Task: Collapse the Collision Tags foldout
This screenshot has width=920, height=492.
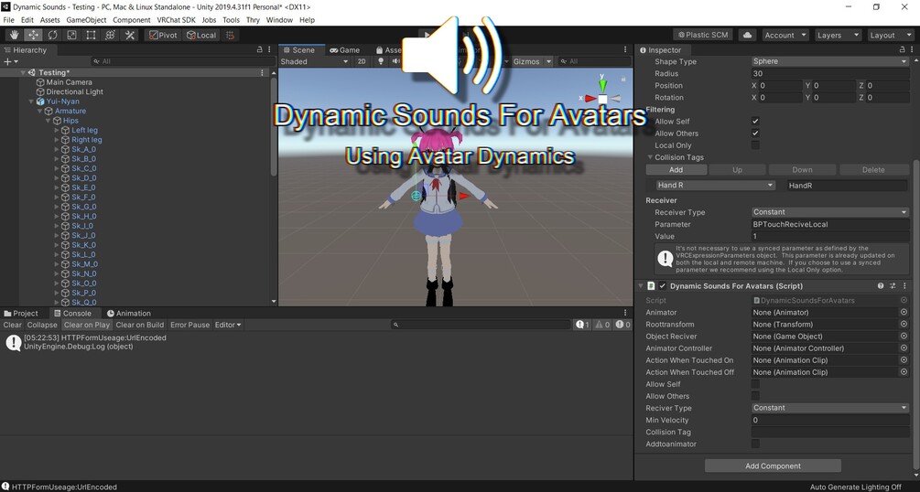Action: click(650, 157)
